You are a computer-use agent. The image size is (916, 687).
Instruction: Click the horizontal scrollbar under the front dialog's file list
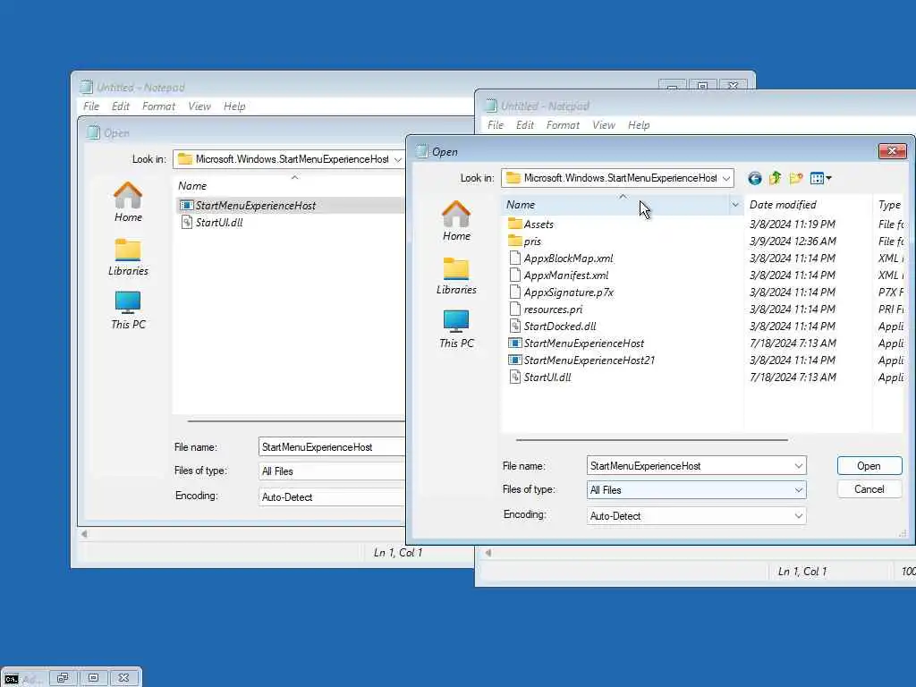(x=652, y=440)
